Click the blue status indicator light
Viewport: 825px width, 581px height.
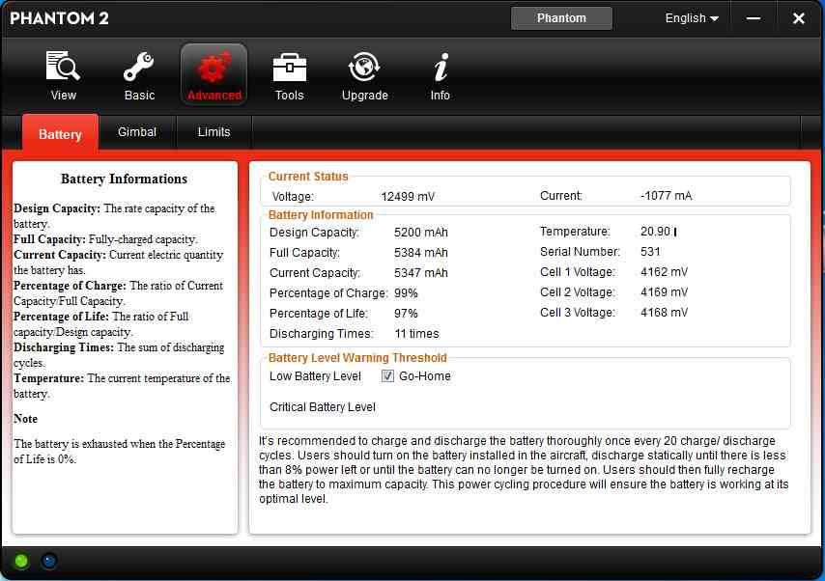pos(48,561)
